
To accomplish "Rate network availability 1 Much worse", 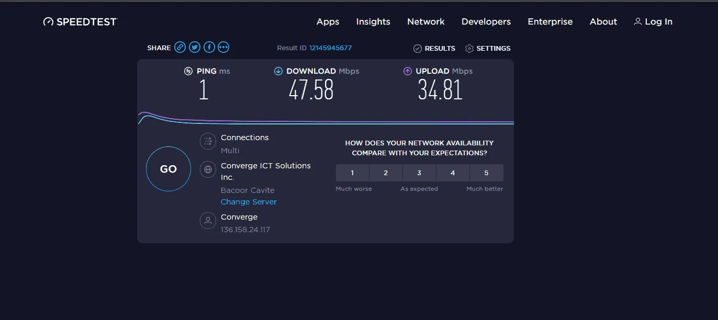I will (352, 173).
